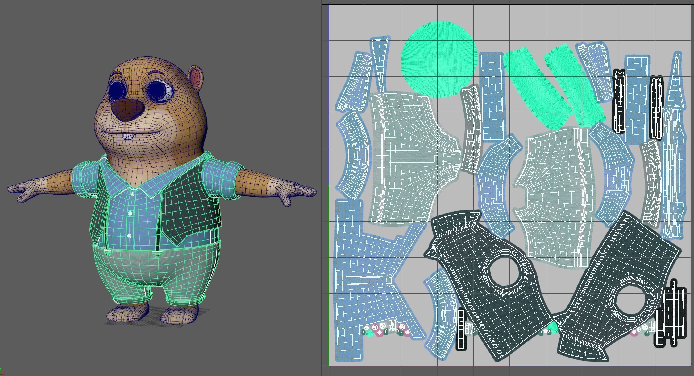Pick the beaver's eye nearest the ear
Viewport: 694px width, 376px height.
tap(160, 90)
